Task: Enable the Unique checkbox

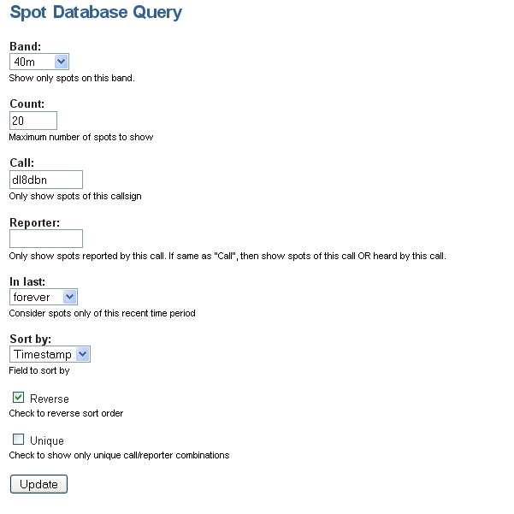Action: [18, 440]
